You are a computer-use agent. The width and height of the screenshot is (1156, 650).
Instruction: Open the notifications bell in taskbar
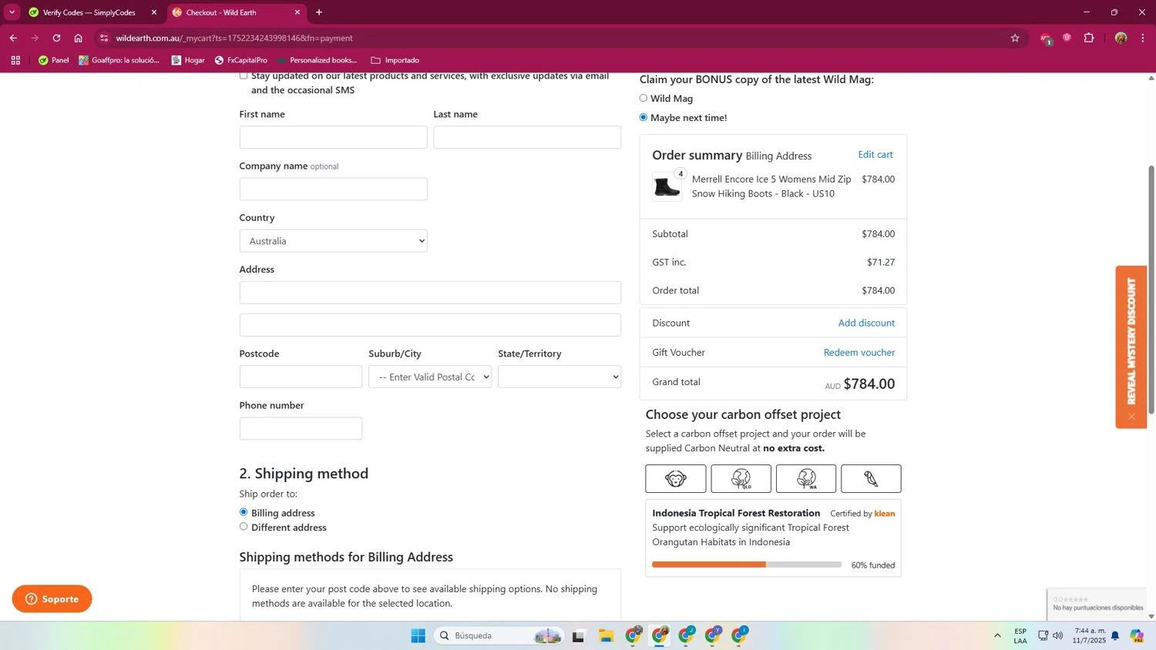coord(1114,635)
